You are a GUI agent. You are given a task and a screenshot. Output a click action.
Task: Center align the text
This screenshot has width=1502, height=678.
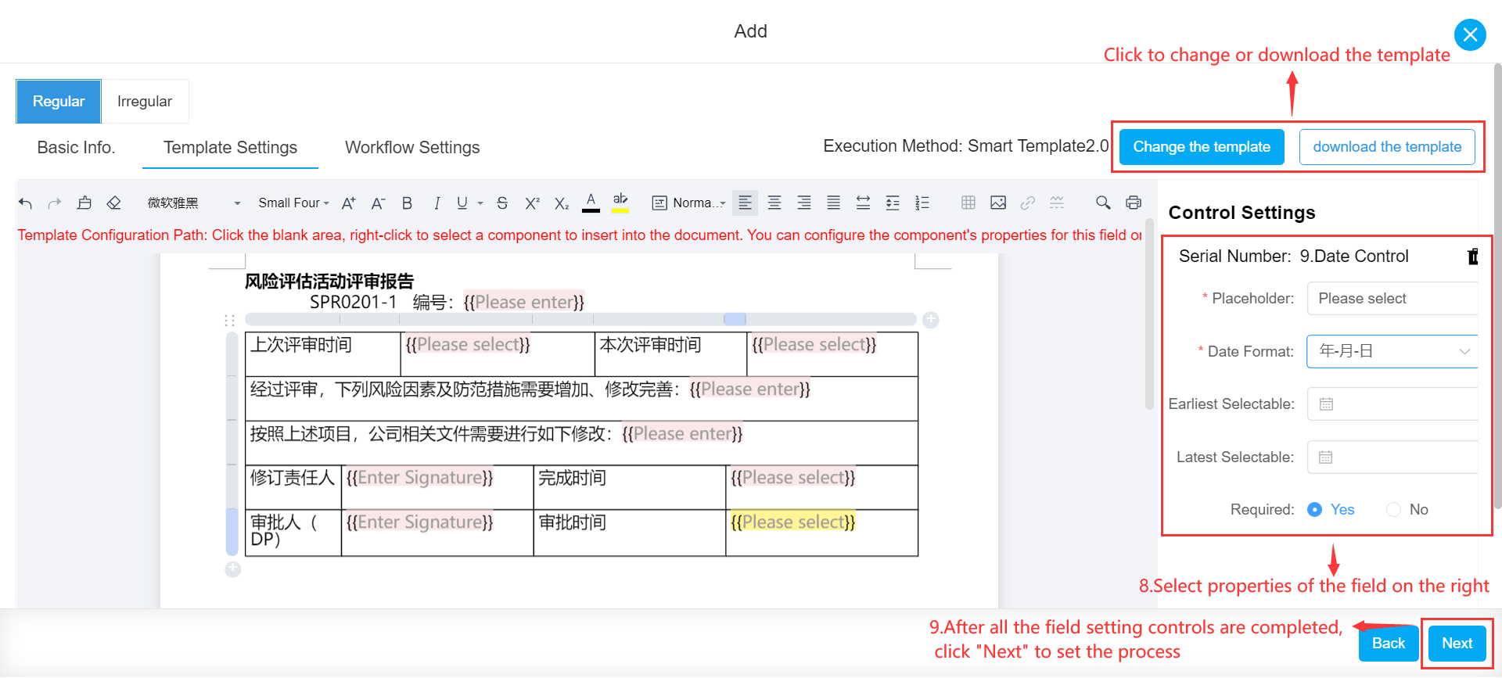pyautogui.click(x=774, y=203)
